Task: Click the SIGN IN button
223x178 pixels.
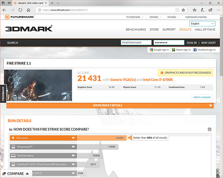Action: click(192, 43)
